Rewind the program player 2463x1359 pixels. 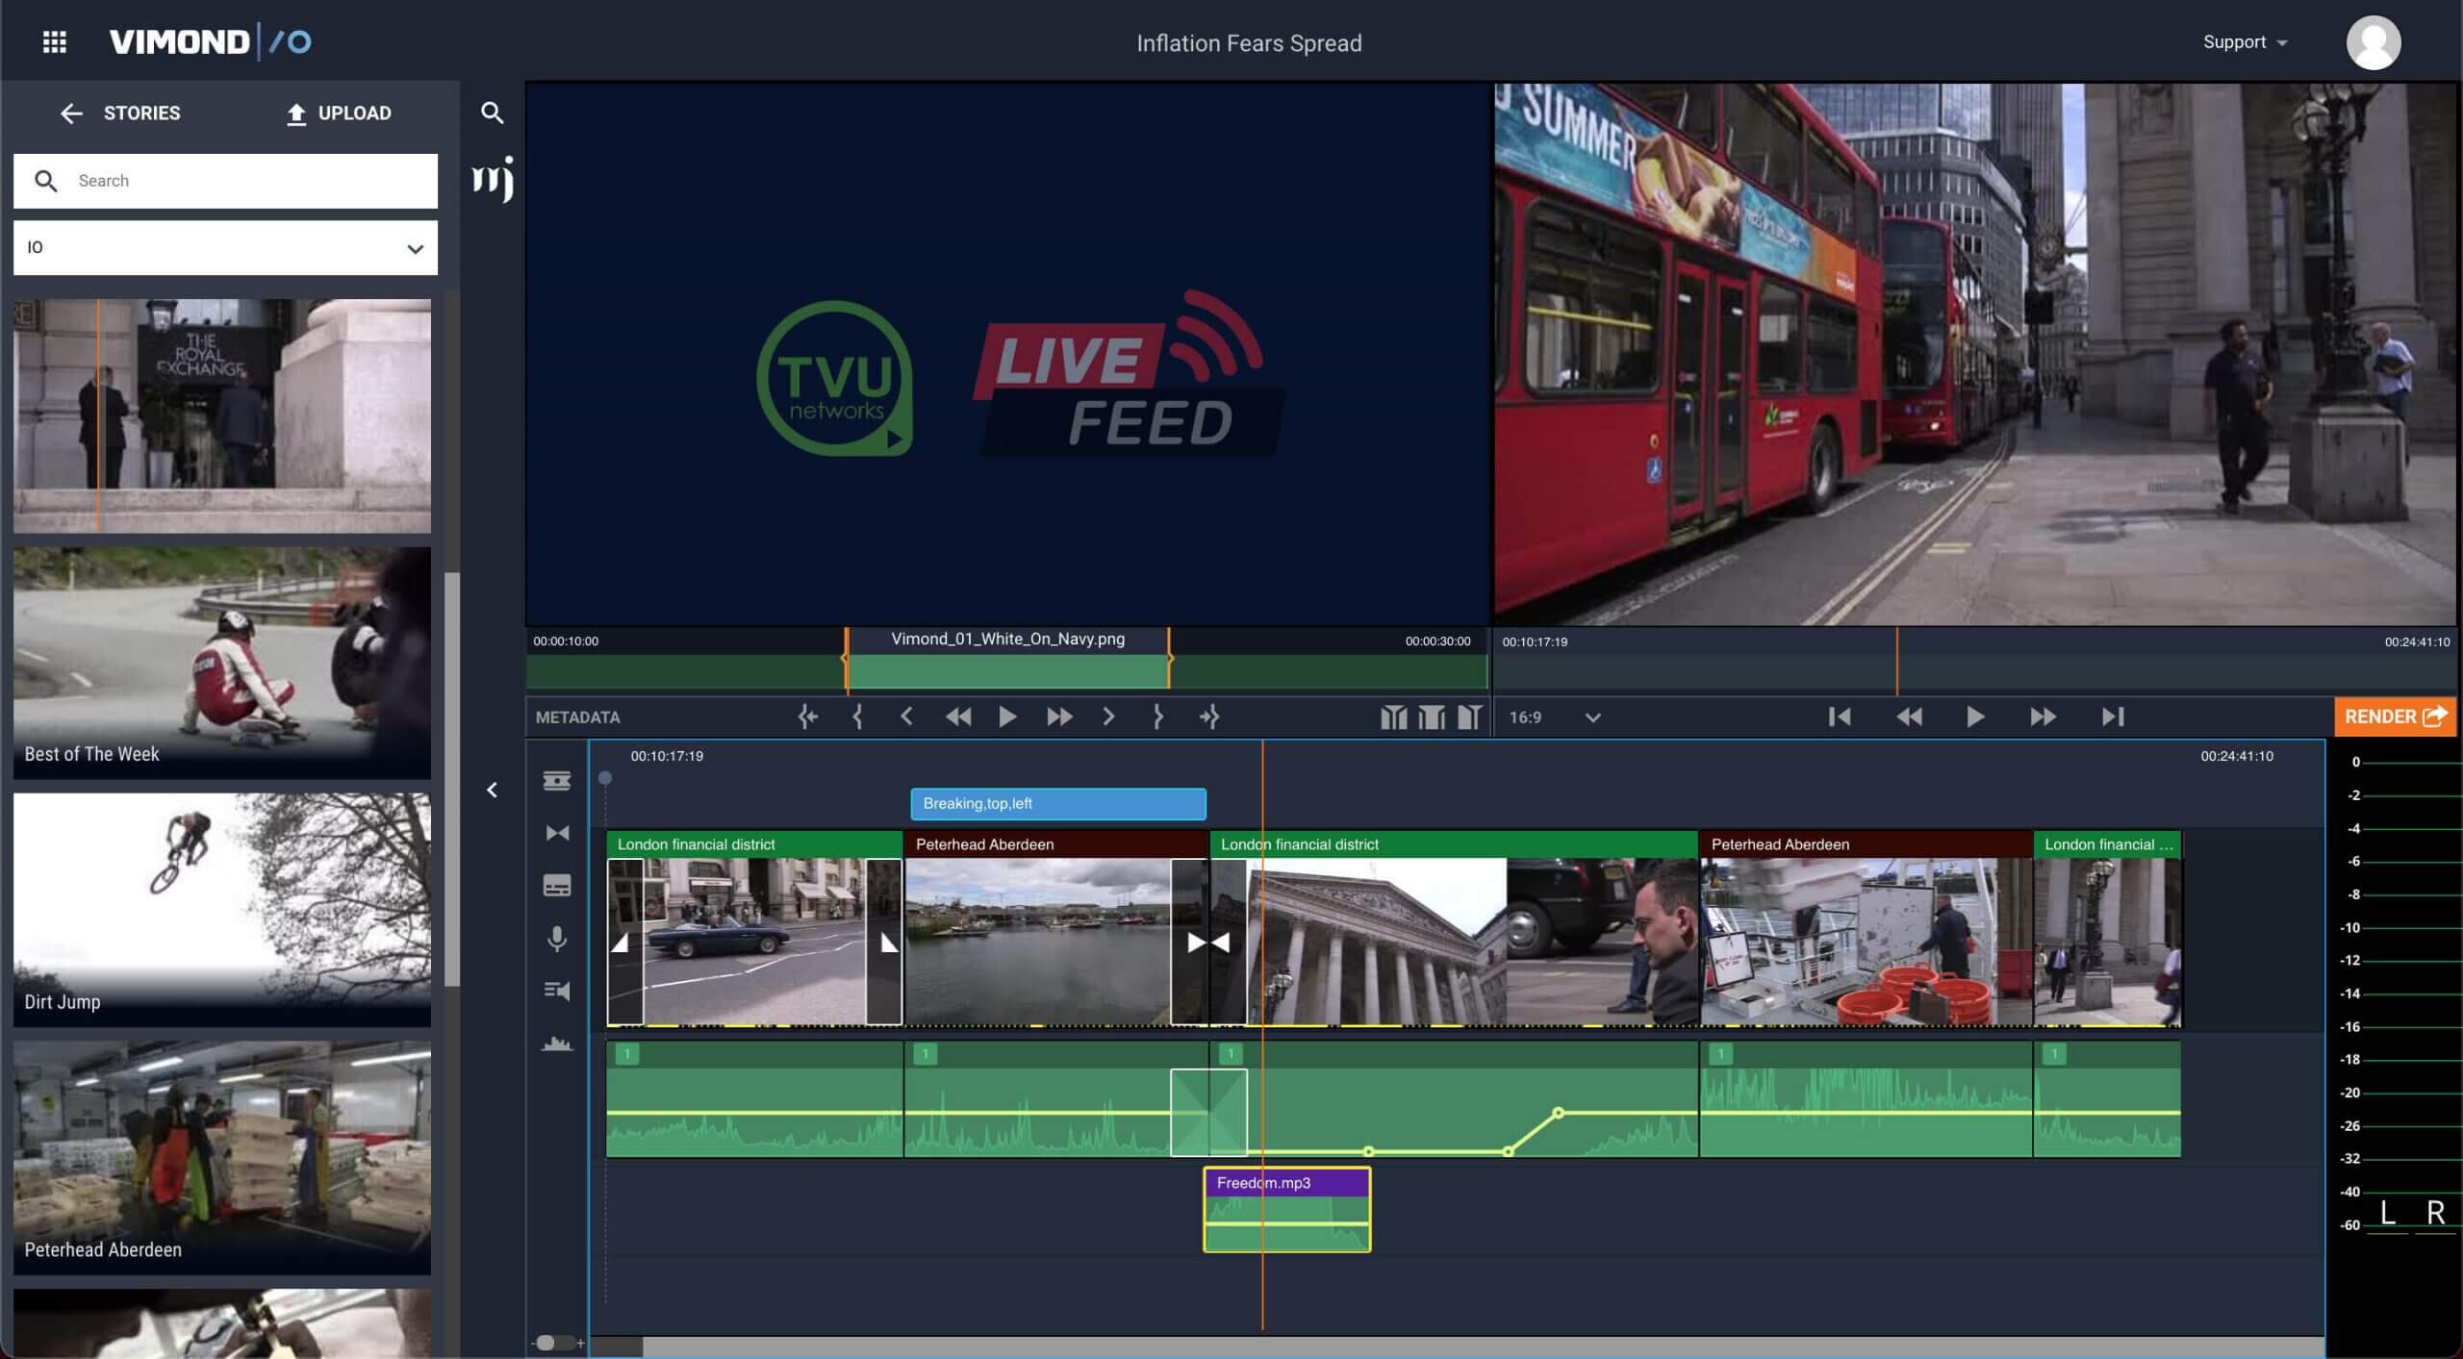(1909, 717)
